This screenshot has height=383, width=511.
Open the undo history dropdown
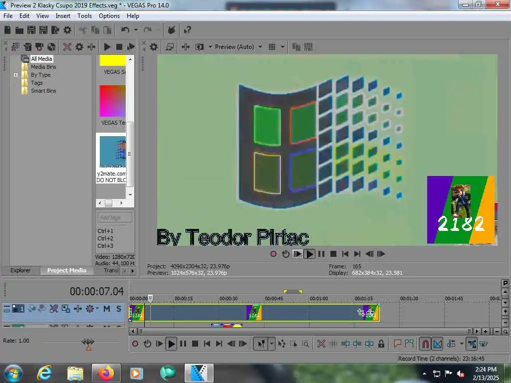coord(136,30)
